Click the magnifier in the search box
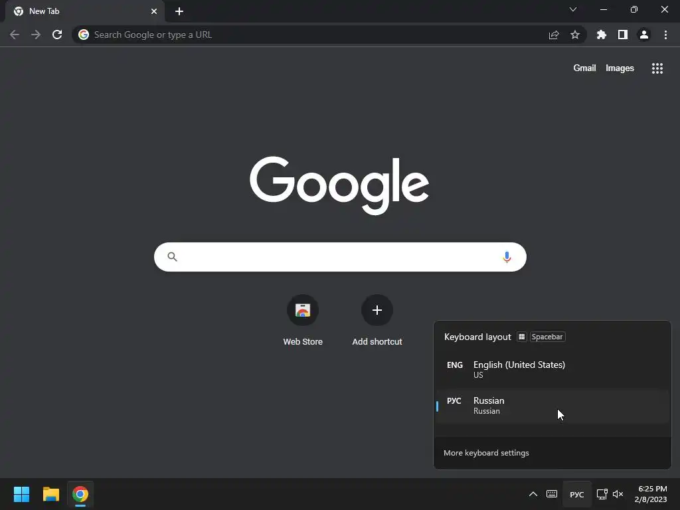The image size is (680, 510). (x=172, y=257)
